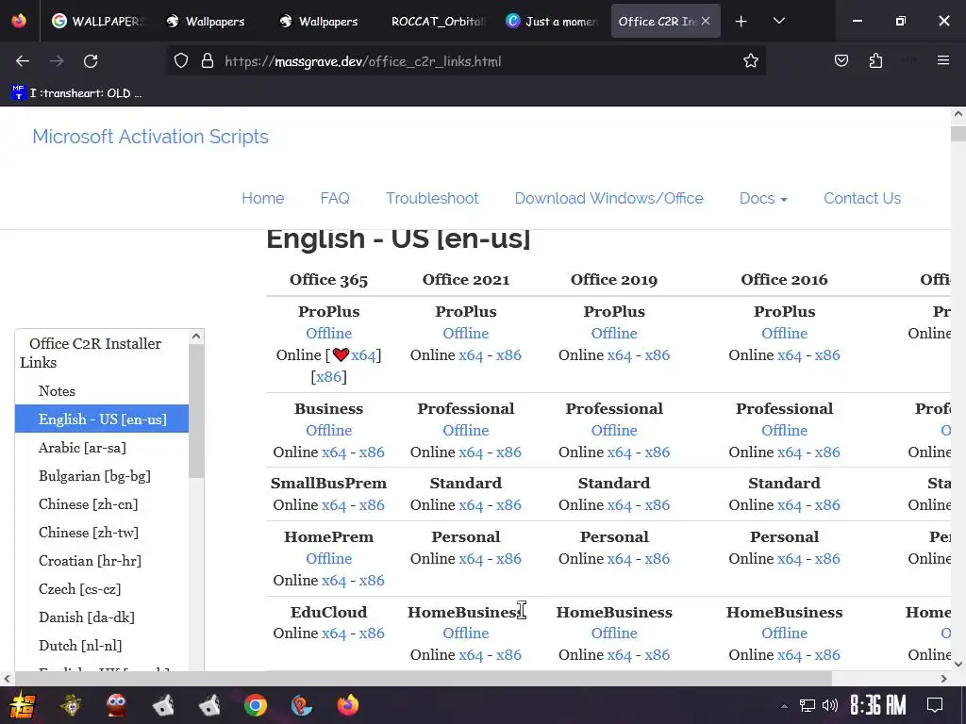
Task: Click x86 for Office 2016 Personal
Action: point(827,558)
